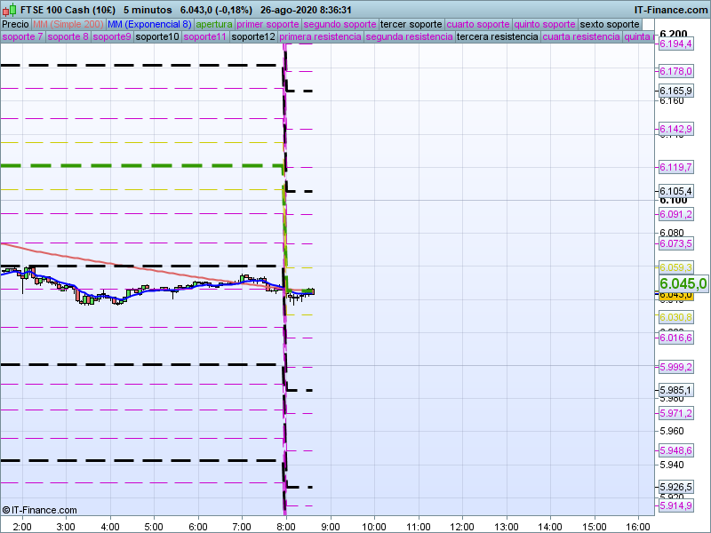Toggle the MM (Simple 200) indicator label
Image resolution: width=711 pixels, height=533 pixels.
click(x=68, y=24)
